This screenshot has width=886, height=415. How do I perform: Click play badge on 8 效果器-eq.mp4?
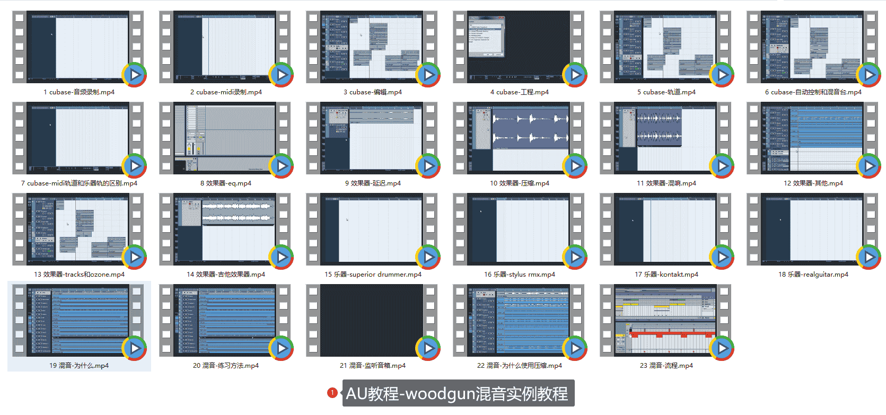[x=282, y=166]
